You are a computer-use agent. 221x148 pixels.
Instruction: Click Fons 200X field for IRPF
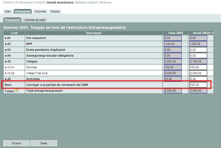tap(173, 44)
